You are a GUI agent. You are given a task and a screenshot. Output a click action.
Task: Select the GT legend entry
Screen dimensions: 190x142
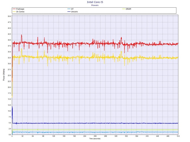coord(70,9)
